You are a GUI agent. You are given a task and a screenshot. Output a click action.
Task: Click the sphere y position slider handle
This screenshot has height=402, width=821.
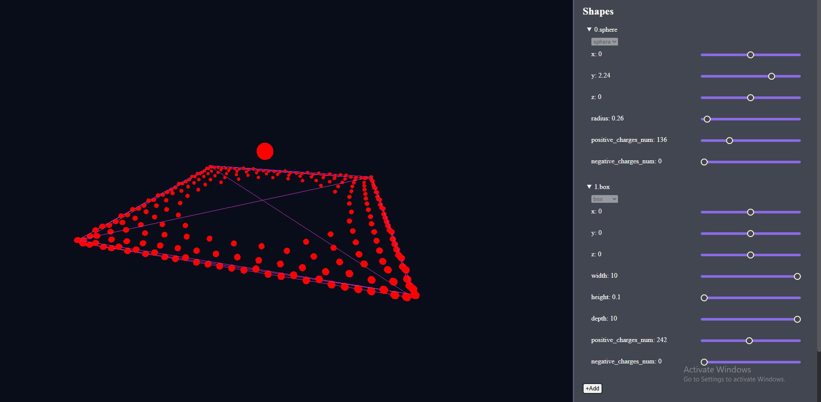click(x=771, y=76)
